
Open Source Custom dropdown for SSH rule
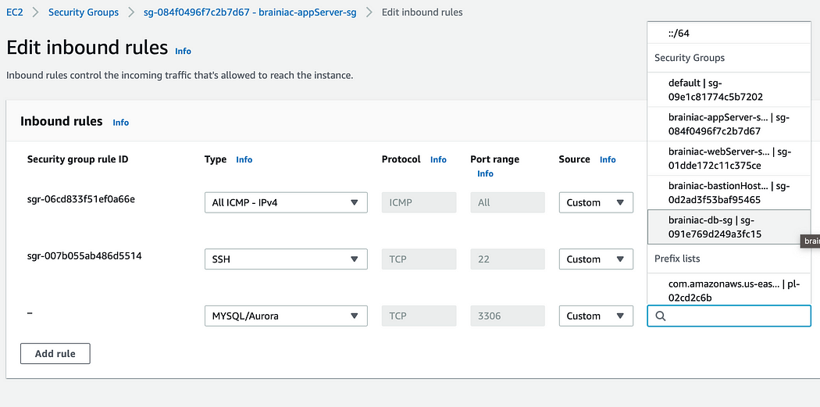[596, 259]
